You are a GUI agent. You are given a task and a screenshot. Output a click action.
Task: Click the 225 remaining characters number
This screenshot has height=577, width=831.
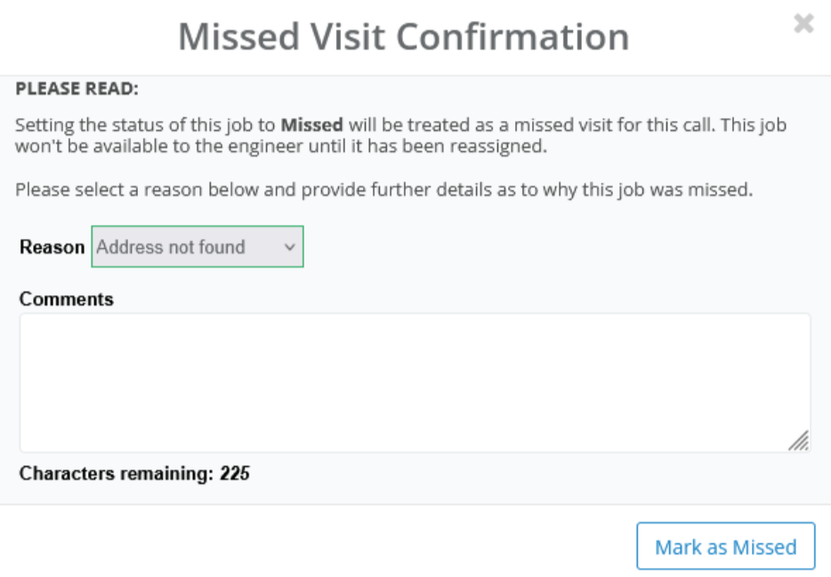click(x=235, y=474)
